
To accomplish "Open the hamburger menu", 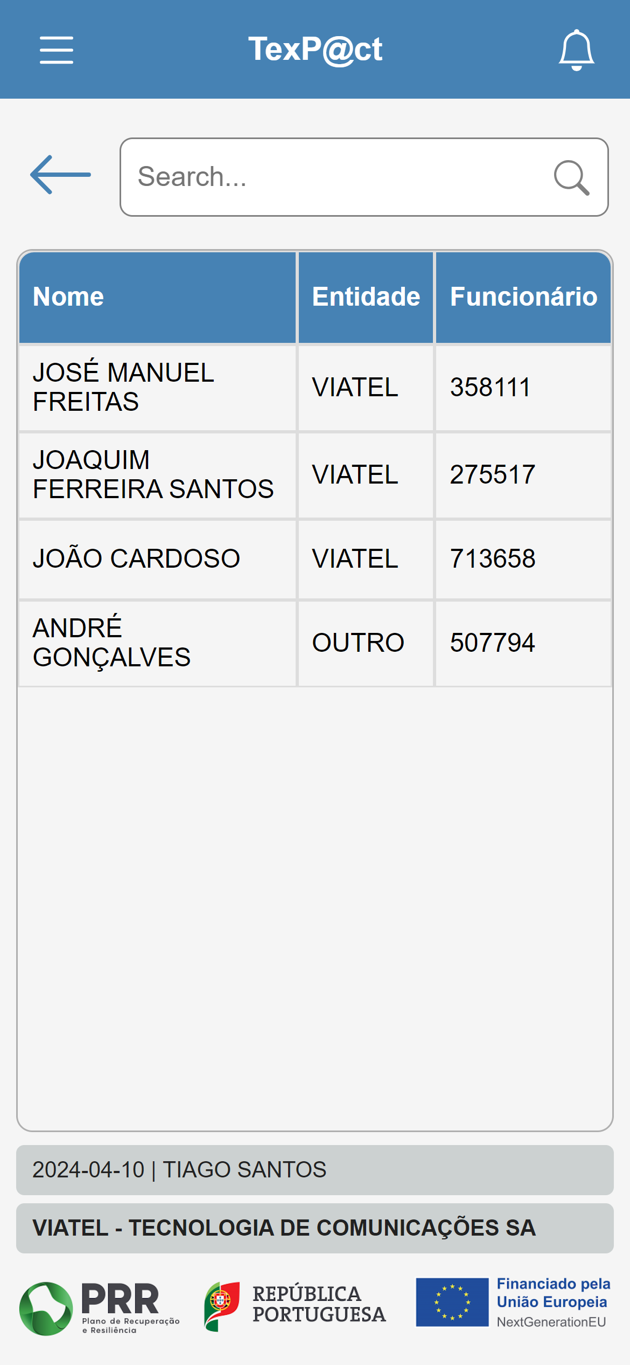I will point(57,50).
